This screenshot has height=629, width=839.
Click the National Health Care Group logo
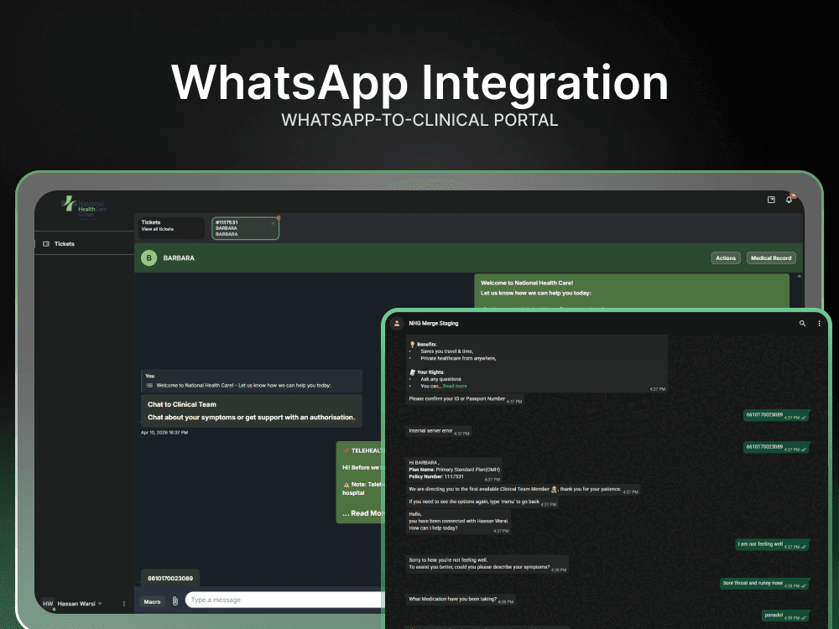[84, 206]
